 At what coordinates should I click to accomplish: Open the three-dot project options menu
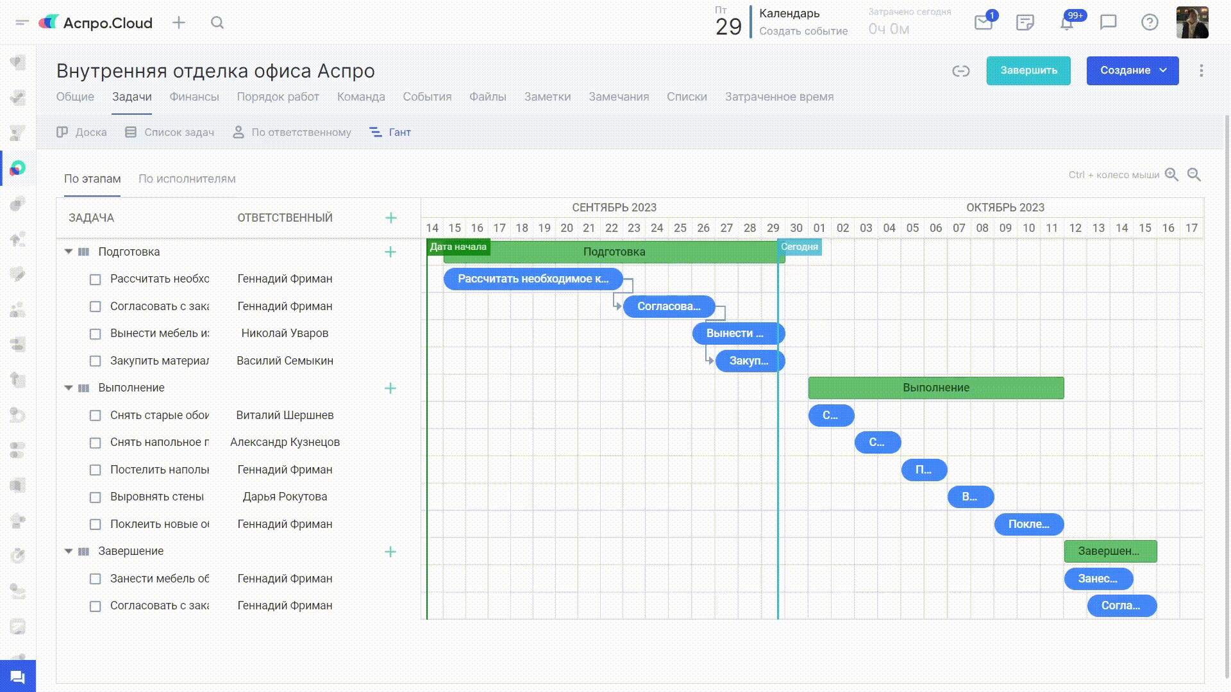pos(1202,70)
